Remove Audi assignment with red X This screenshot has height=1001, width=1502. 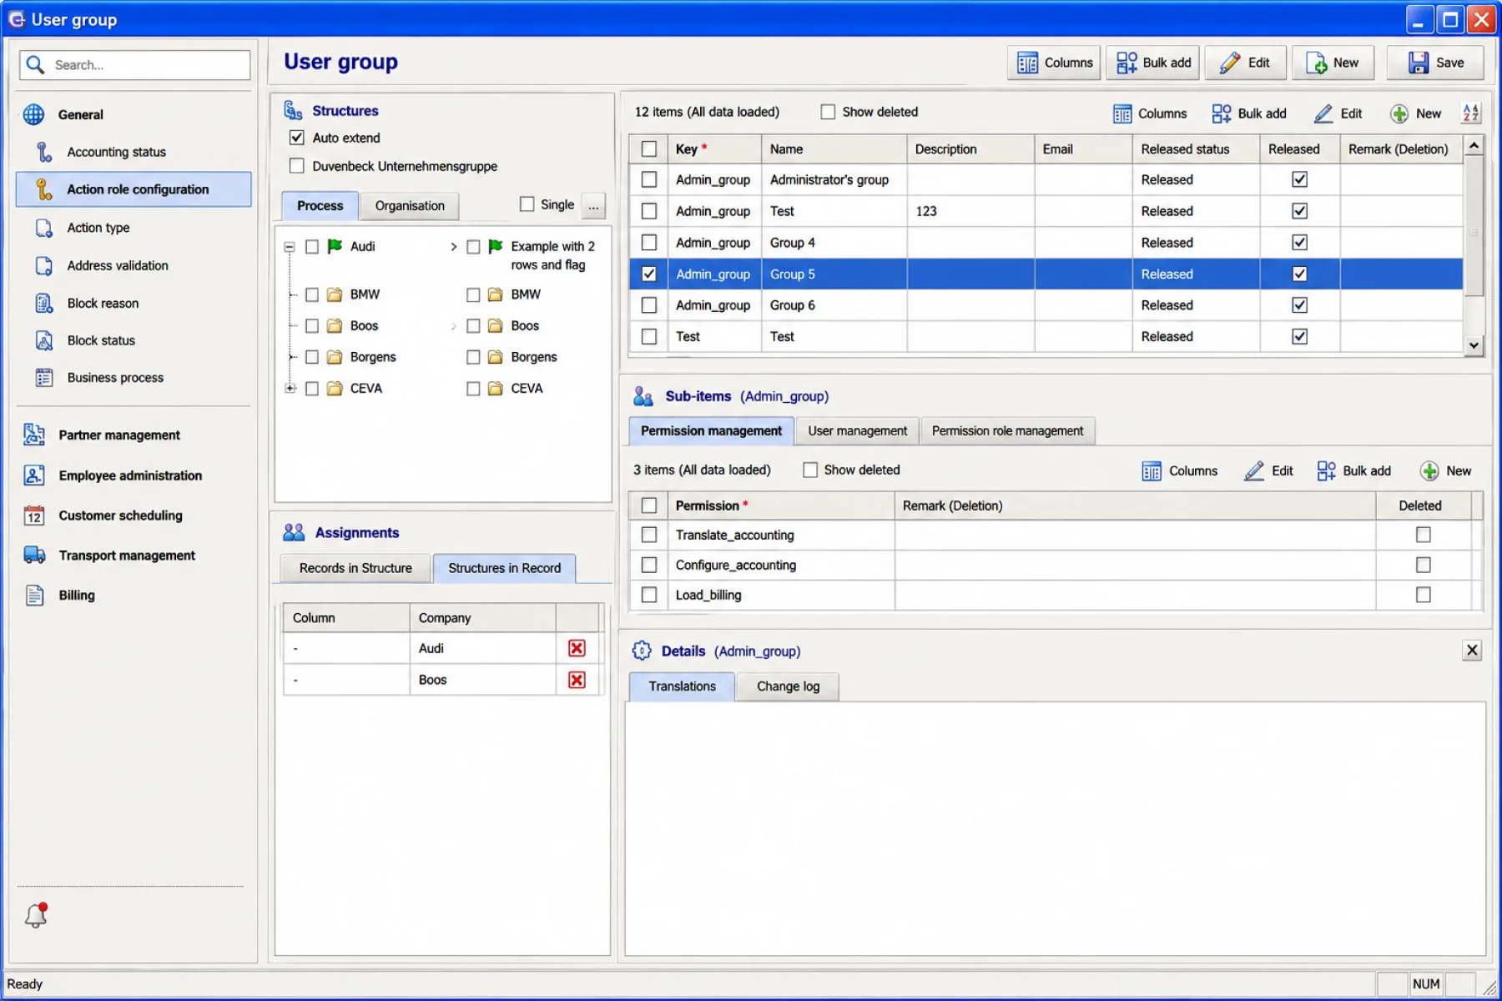[x=577, y=648]
